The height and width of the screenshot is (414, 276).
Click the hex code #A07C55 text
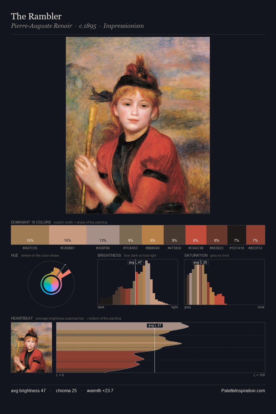(30, 248)
